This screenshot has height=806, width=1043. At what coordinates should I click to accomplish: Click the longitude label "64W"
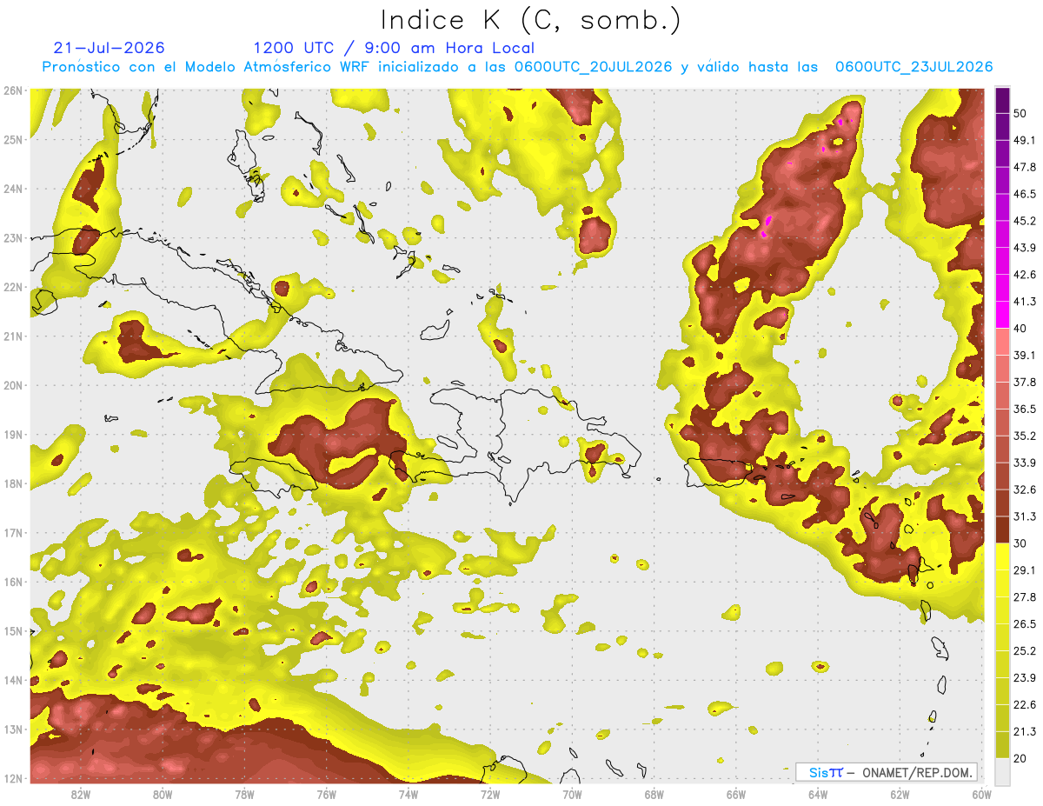coord(817,794)
